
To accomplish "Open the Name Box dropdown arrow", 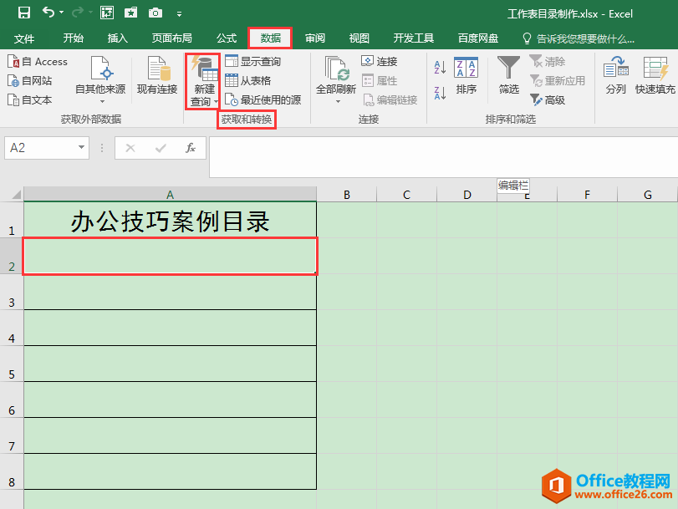I will pos(81,147).
